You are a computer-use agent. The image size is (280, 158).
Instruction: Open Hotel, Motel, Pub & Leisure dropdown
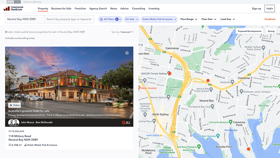pyautogui.click(x=159, y=19)
